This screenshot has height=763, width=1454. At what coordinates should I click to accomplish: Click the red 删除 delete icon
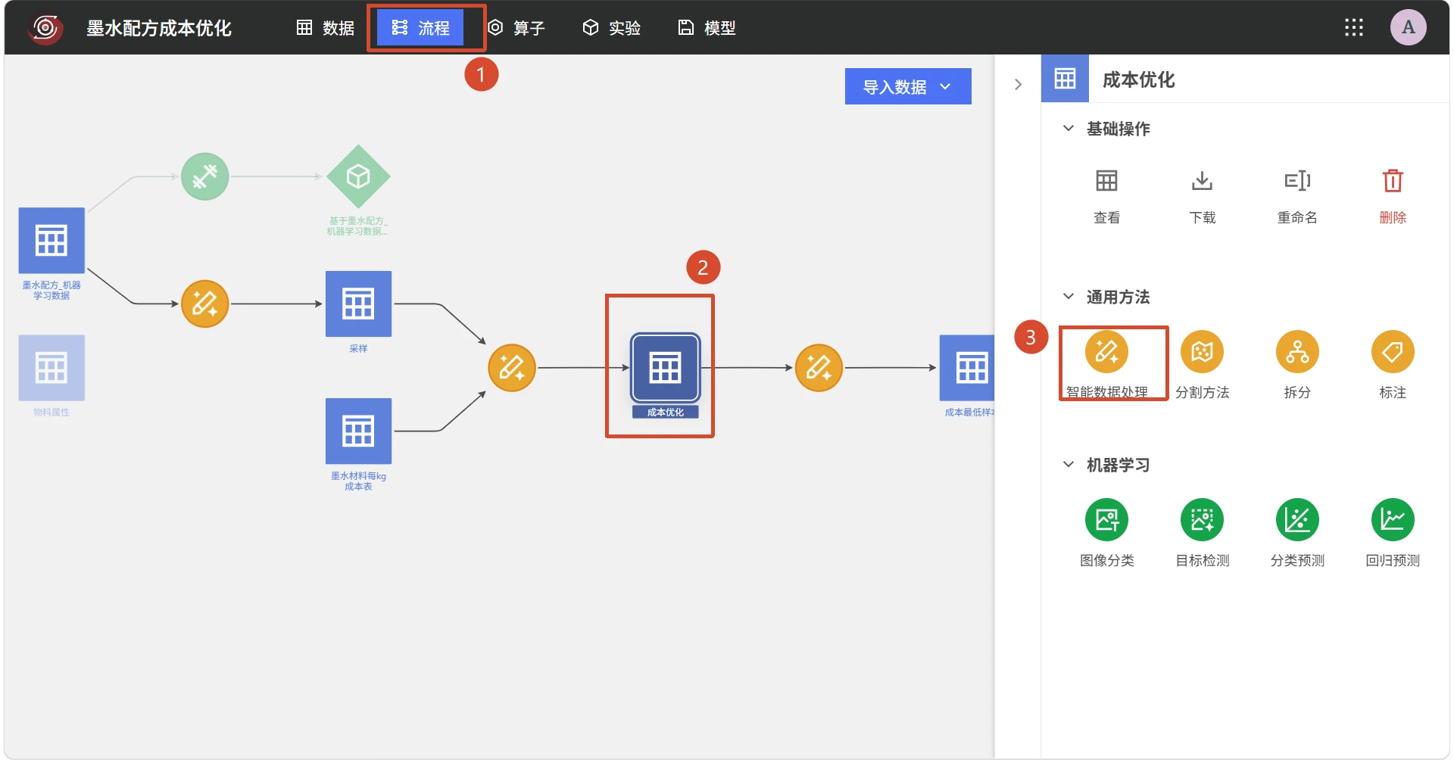tap(1393, 181)
